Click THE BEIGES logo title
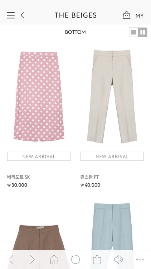Image resolution: width=151 pixels, height=269 pixels. tap(75, 15)
